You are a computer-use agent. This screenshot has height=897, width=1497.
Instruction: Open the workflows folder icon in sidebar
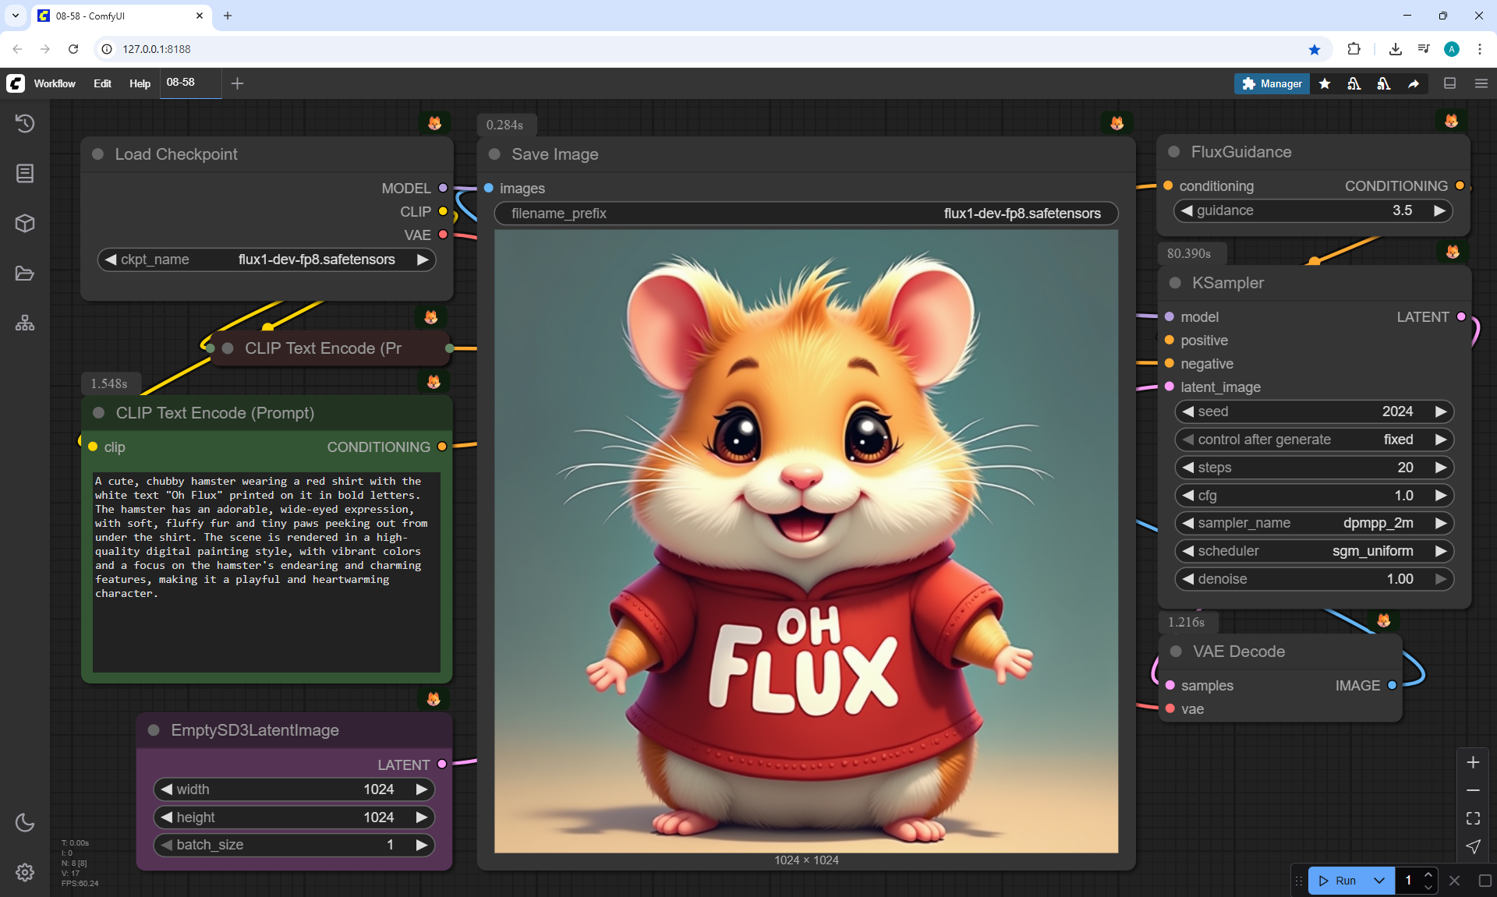pyautogui.click(x=25, y=274)
